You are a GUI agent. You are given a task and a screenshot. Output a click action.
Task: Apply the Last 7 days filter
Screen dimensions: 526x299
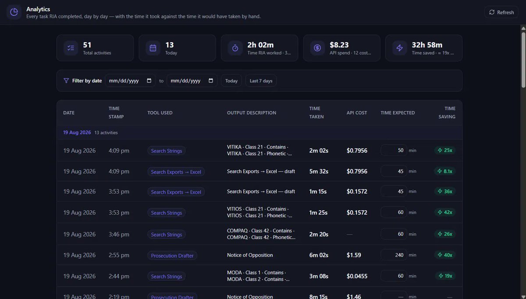pos(261,81)
